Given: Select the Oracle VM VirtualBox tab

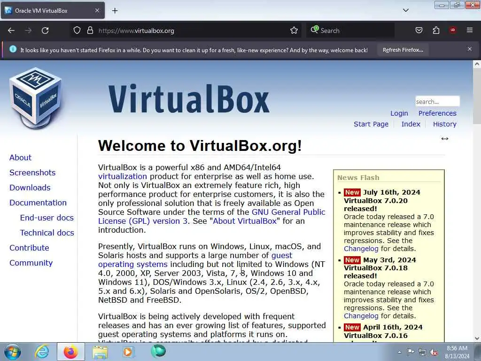Looking at the screenshot, I should 53,10.
